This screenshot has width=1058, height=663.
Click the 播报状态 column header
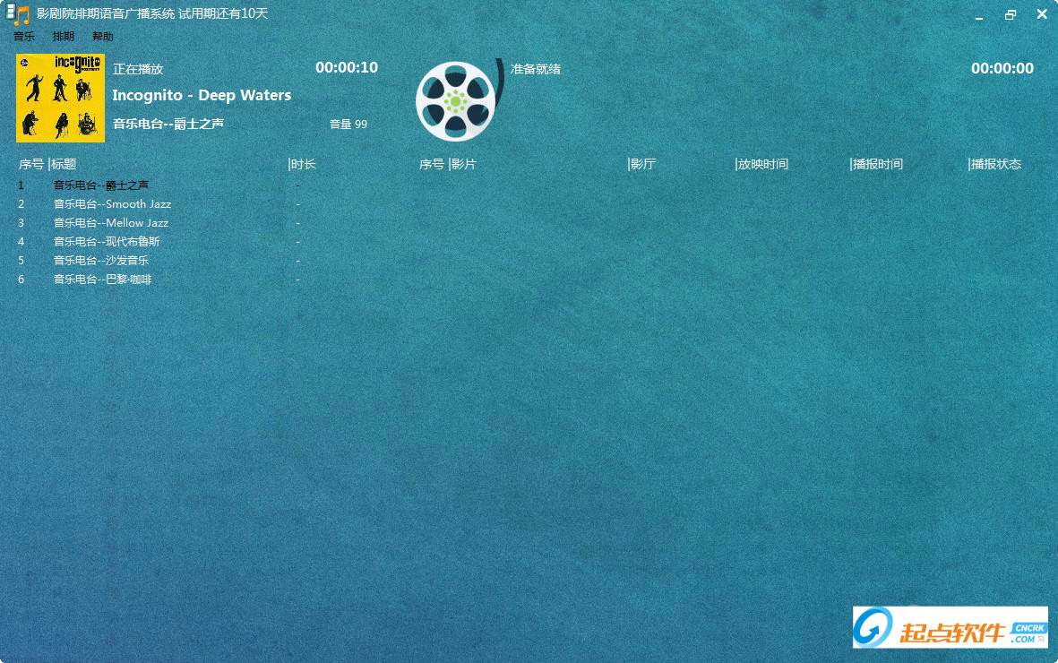(x=996, y=164)
